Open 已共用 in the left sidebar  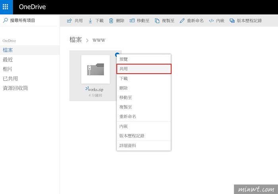(x=30, y=79)
